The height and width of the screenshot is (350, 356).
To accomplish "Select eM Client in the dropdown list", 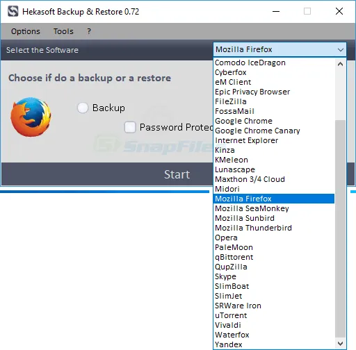I will tap(274, 82).
